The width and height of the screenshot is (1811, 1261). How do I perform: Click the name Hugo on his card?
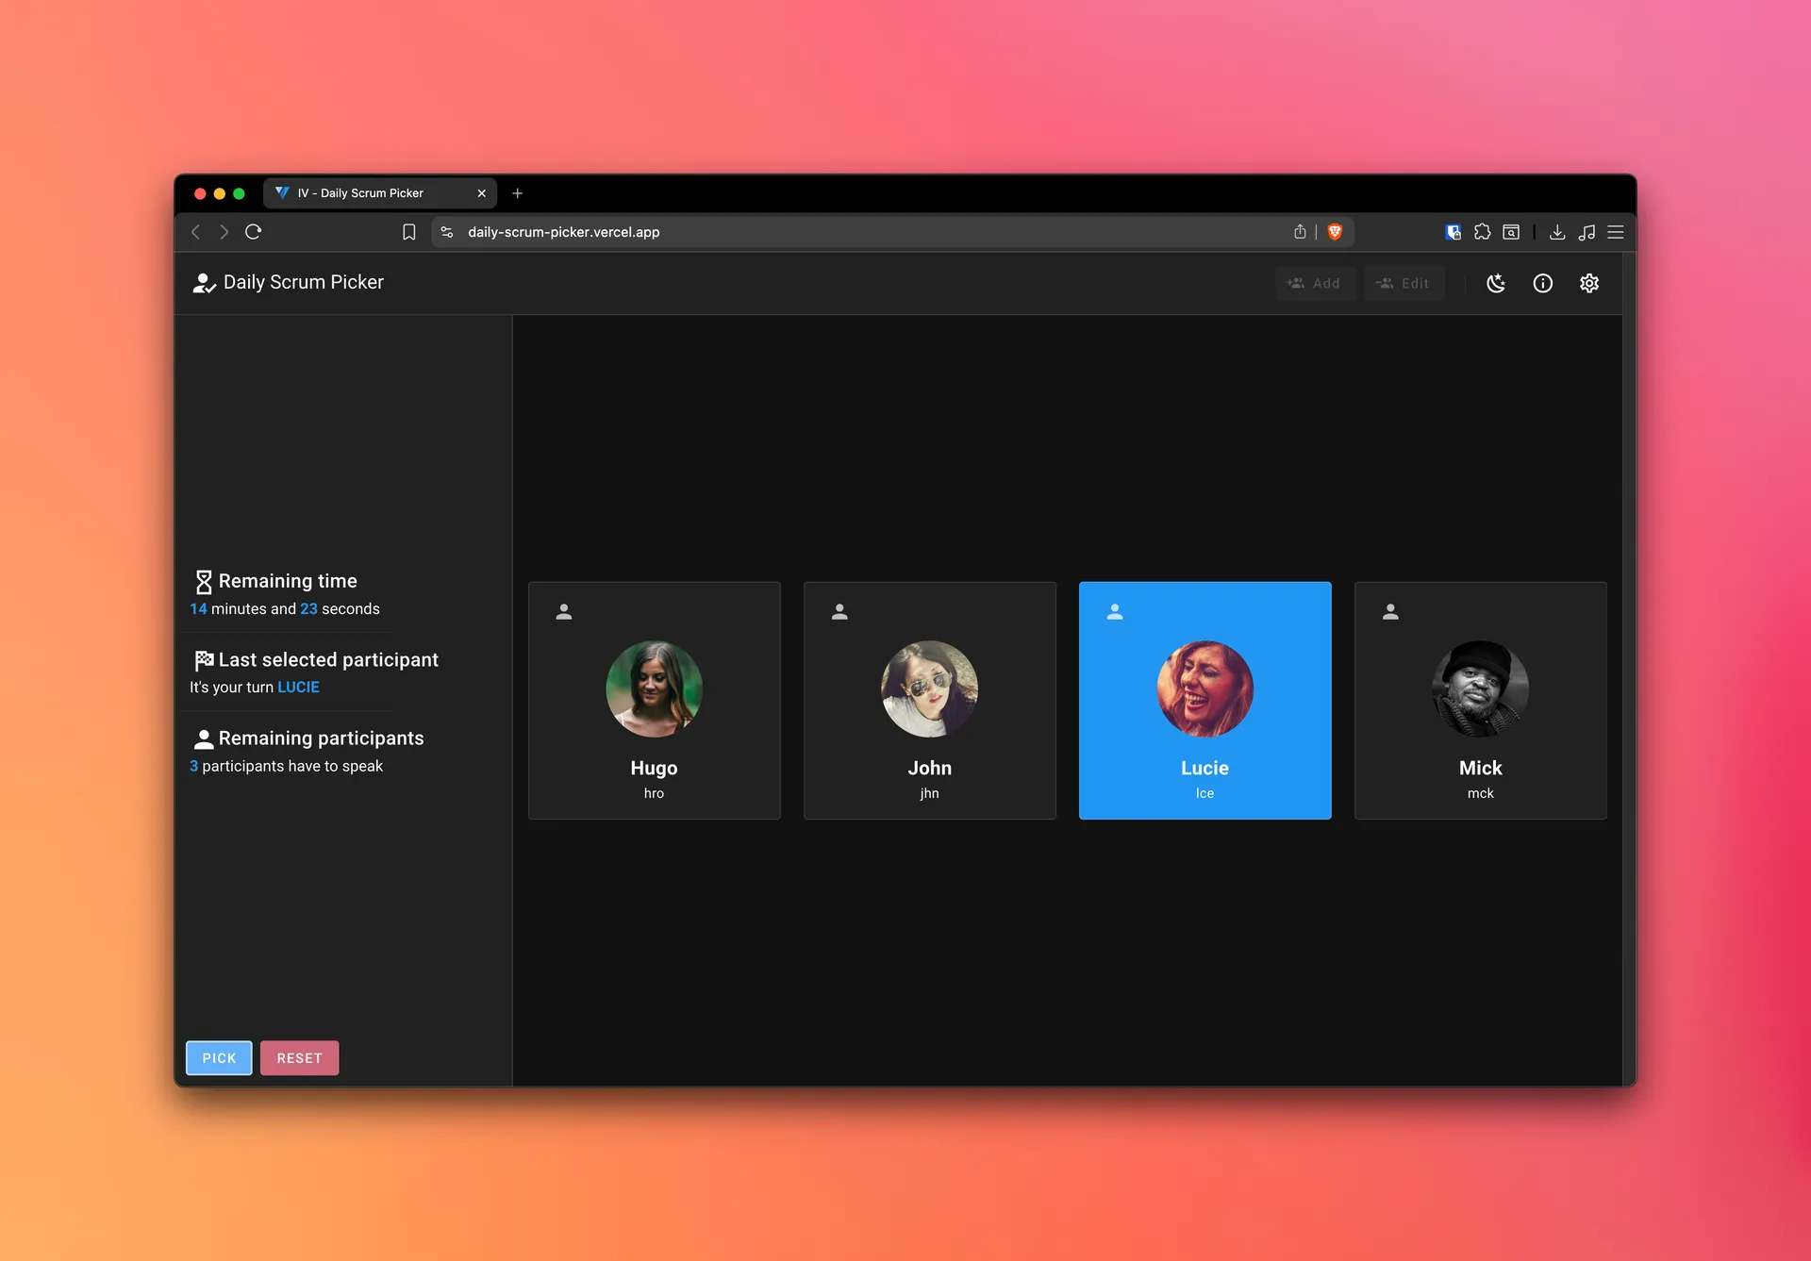tap(654, 768)
